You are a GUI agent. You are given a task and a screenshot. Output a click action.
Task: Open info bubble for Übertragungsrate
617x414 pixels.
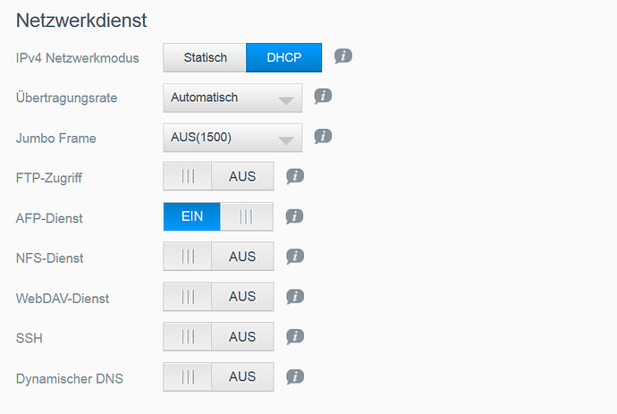[323, 96]
